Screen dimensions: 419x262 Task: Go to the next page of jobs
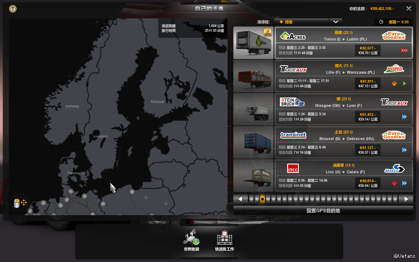406,199
